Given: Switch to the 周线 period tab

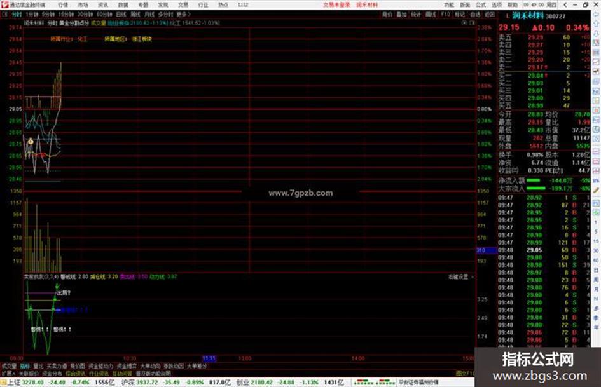Looking at the screenshot, I should pyautogui.click(x=135, y=14).
